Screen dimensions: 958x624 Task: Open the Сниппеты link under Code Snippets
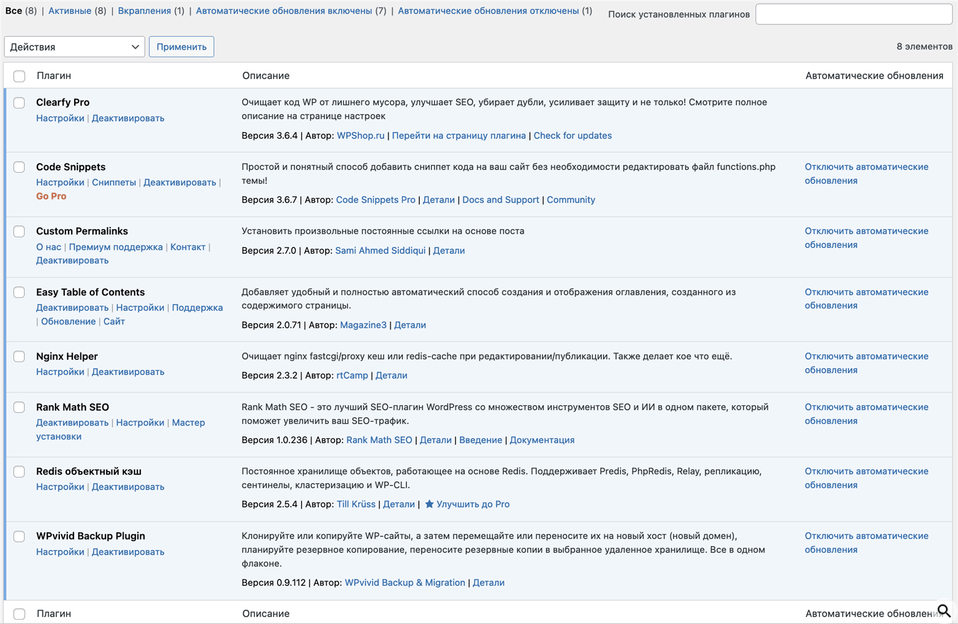(114, 183)
